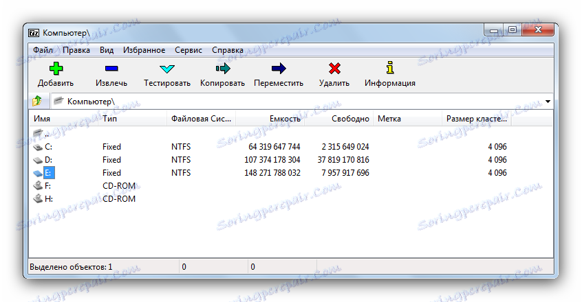Screen dimensions: 582x302
Task: Minimize the Компьютер\ window
Action: click(494, 30)
